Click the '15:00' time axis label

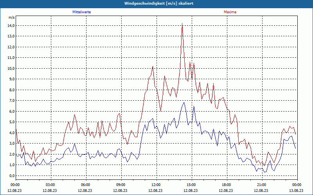click(192, 185)
